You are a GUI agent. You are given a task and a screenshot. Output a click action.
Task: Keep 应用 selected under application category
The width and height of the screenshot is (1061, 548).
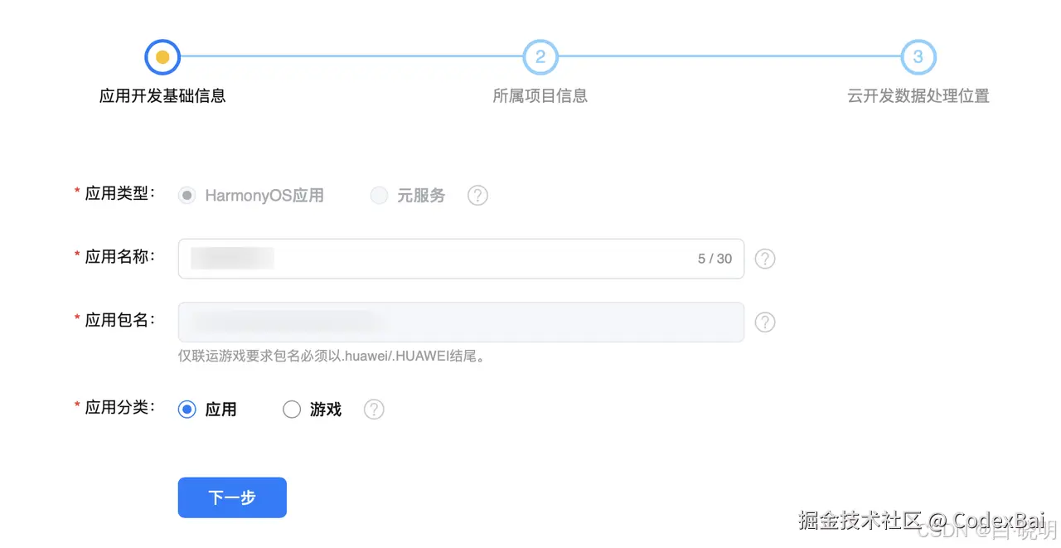click(x=187, y=409)
